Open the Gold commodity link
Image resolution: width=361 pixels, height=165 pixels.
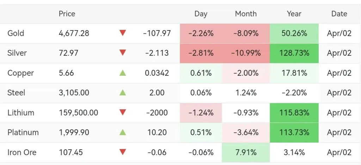coord(16,33)
